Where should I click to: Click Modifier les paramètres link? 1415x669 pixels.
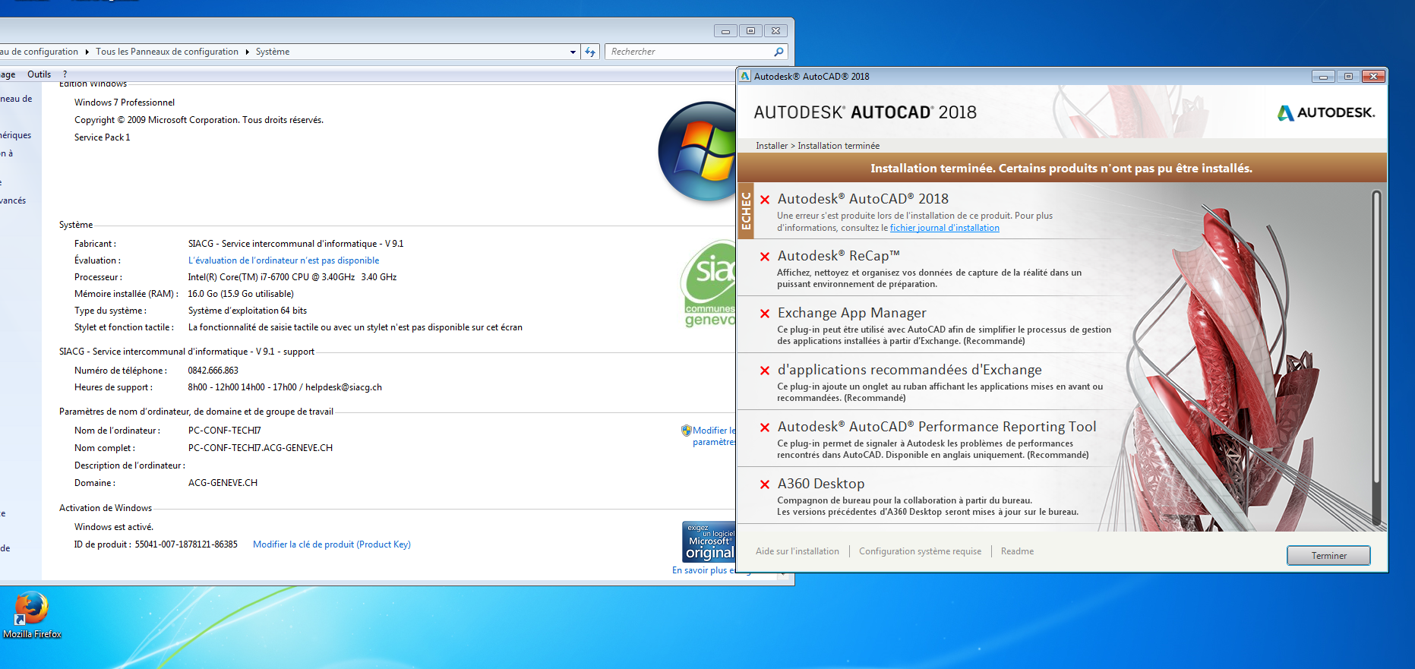click(712, 436)
